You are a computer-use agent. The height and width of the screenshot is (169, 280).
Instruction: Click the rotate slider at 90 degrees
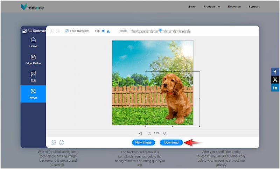click(x=174, y=31)
